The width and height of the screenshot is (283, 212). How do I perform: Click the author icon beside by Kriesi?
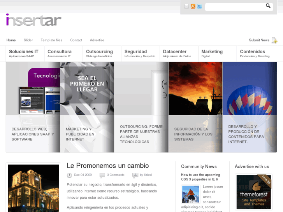point(135,175)
